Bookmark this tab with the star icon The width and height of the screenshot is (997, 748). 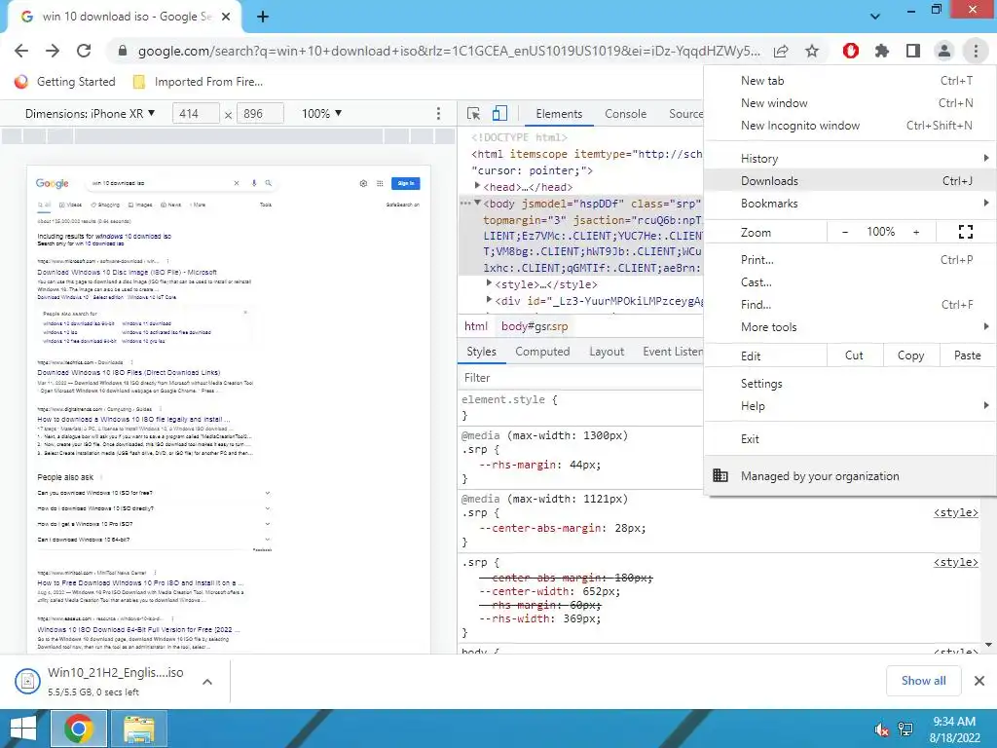pos(812,51)
